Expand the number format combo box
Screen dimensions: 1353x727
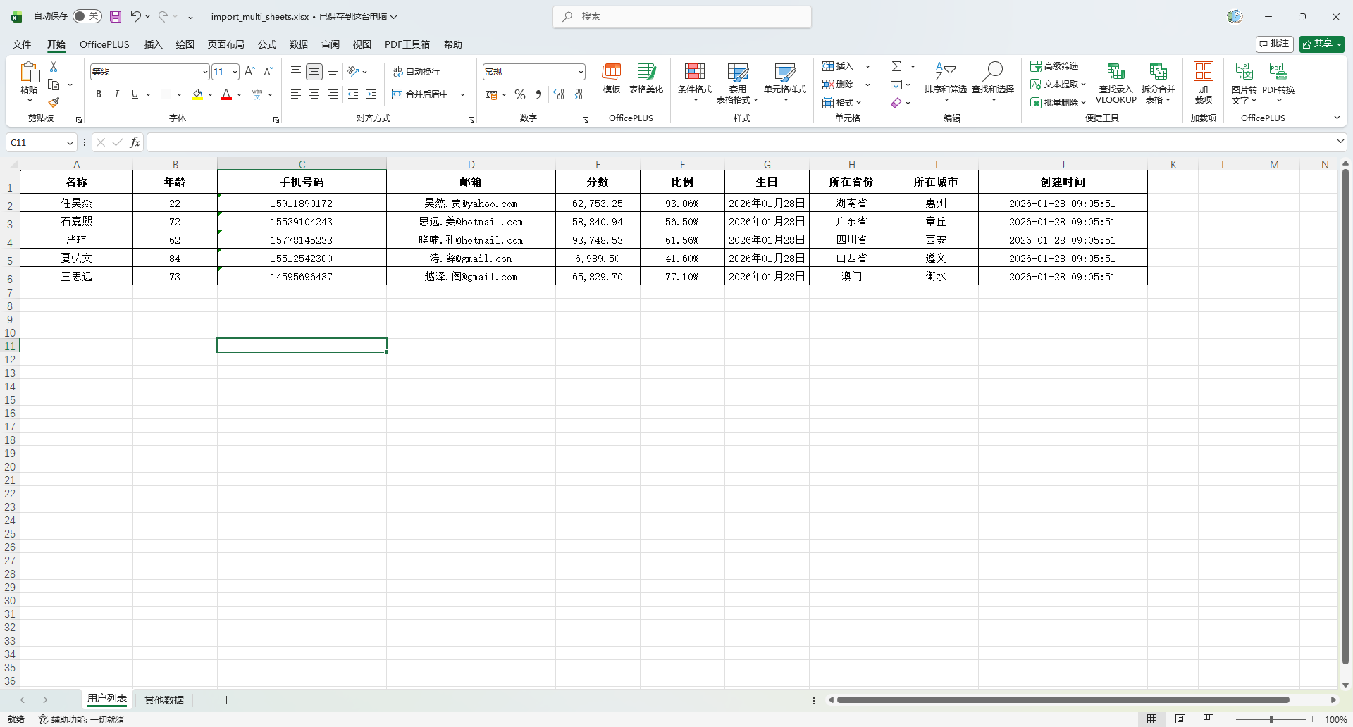pos(581,72)
